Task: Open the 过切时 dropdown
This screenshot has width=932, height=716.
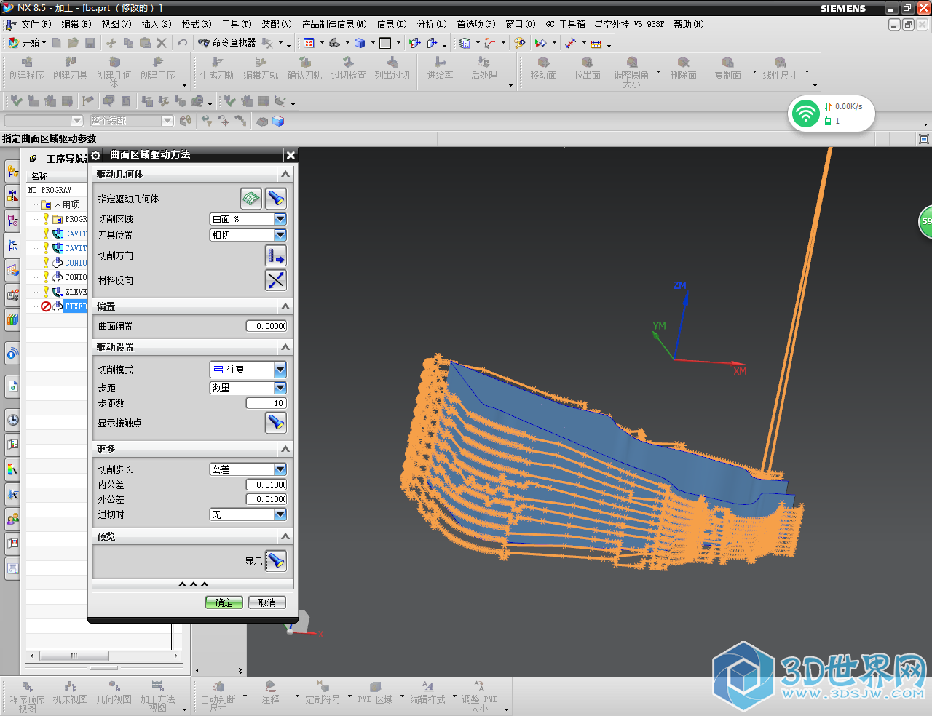Action: pyautogui.click(x=248, y=514)
